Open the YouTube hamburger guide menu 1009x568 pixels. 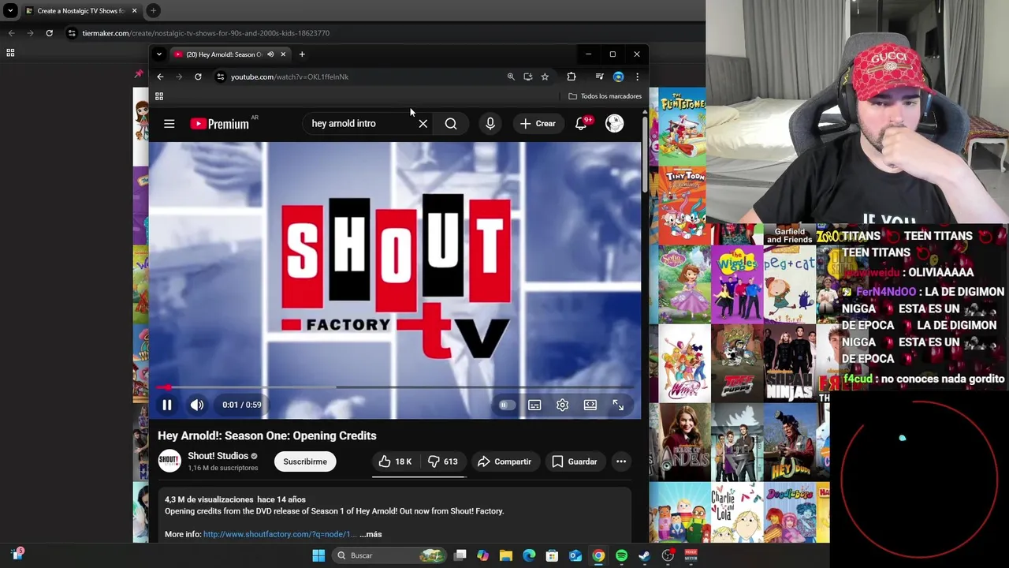coord(169,124)
